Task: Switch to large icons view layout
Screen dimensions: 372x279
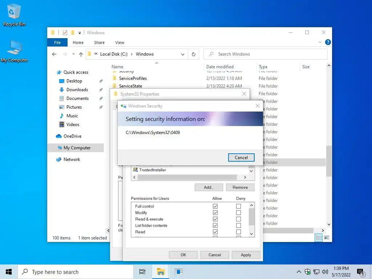Action: (x=327, y=238)
